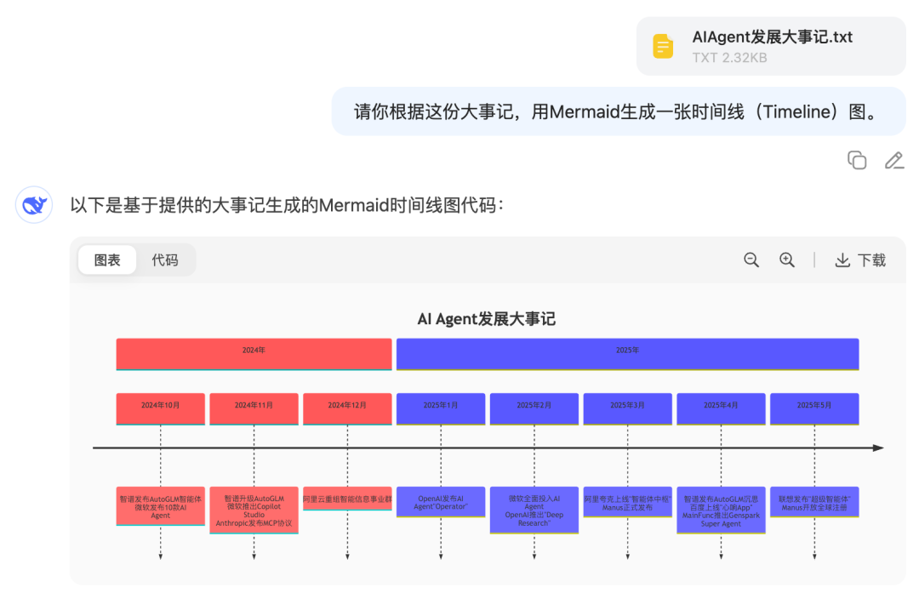Click the MainFunc推出Genspark Super Agent event box
This screenshot has height=593, width=919.
point(721,510)
